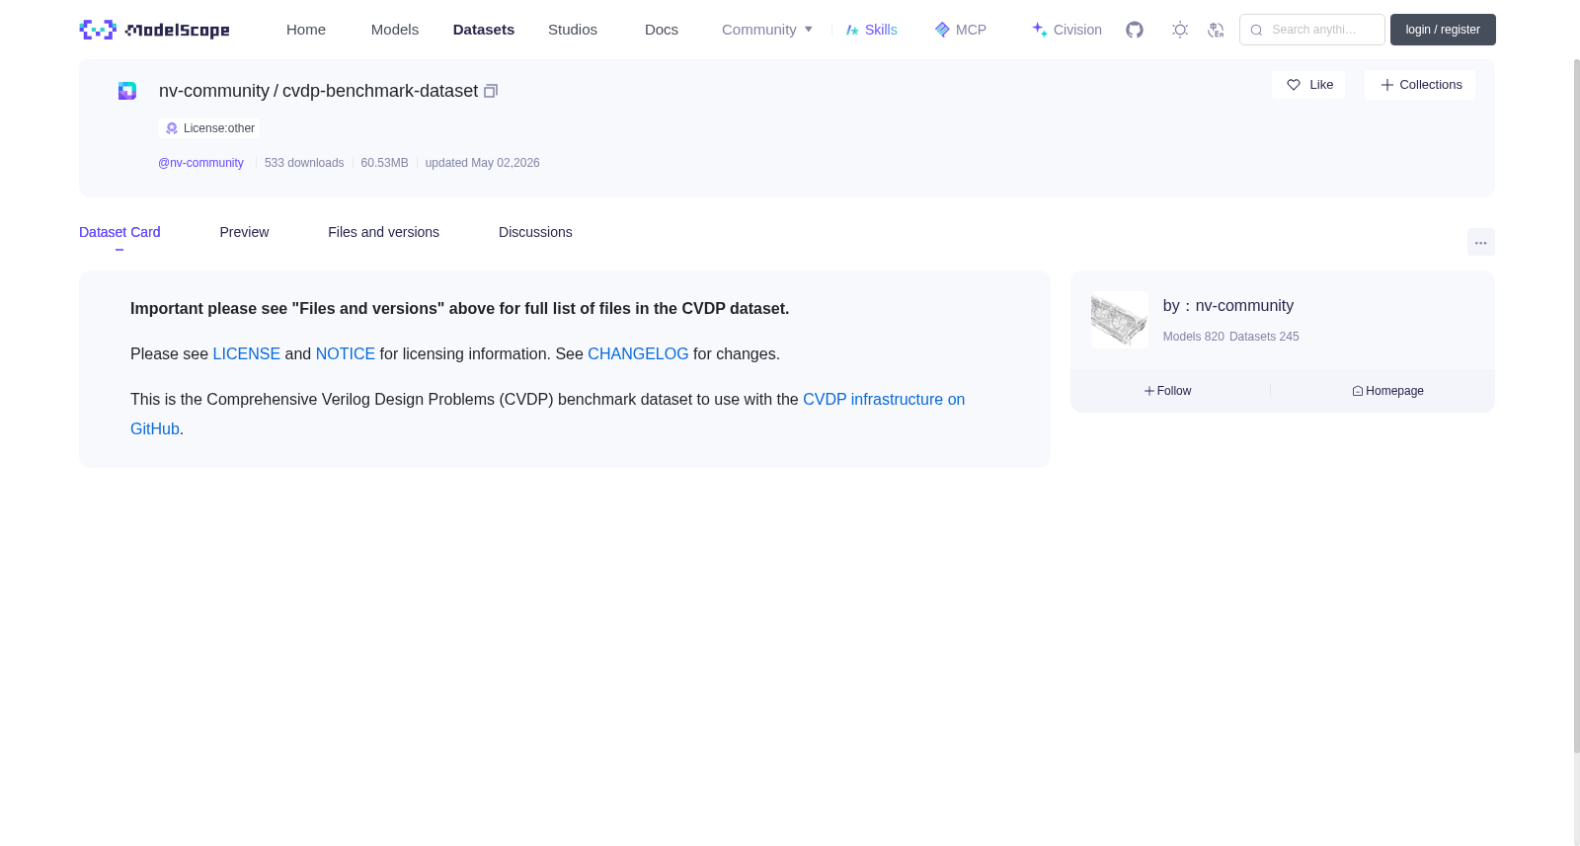
Task: Switch to the Files and versions tab
Action: 383,232
